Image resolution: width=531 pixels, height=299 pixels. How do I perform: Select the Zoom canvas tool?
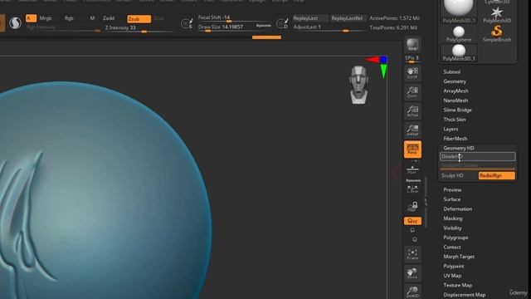pos(412,92)
